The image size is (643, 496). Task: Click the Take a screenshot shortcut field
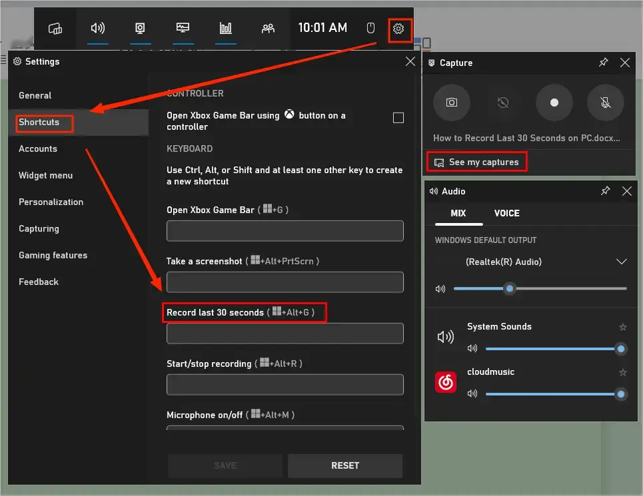point(285,282)
